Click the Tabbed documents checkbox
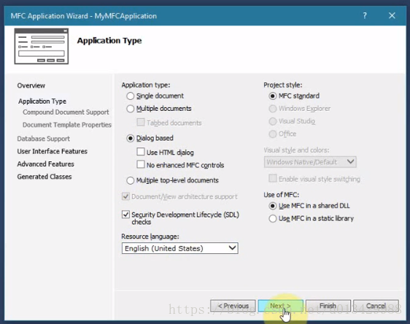This screenshot has width=410, height=324. 141,122
